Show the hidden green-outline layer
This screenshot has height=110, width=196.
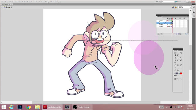coord(167,21)
